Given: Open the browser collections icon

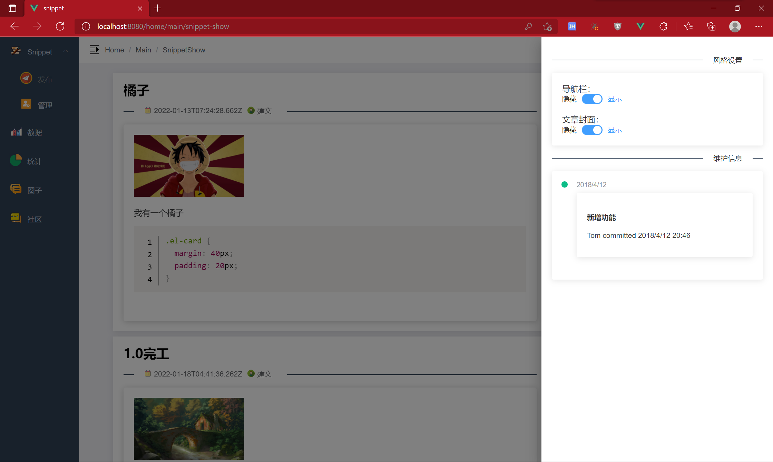Looking at the screenshot, I should pyautogui.click(x=711, y=26).
